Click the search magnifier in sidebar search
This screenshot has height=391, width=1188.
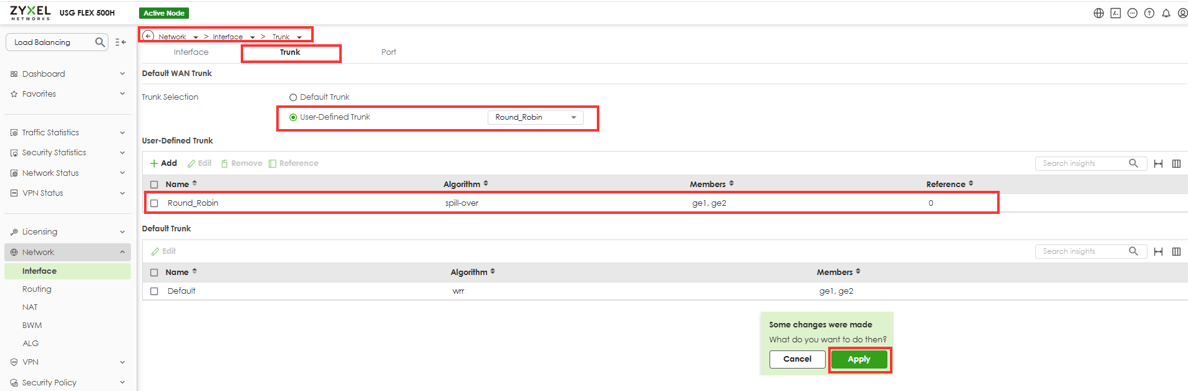(100, 42)
